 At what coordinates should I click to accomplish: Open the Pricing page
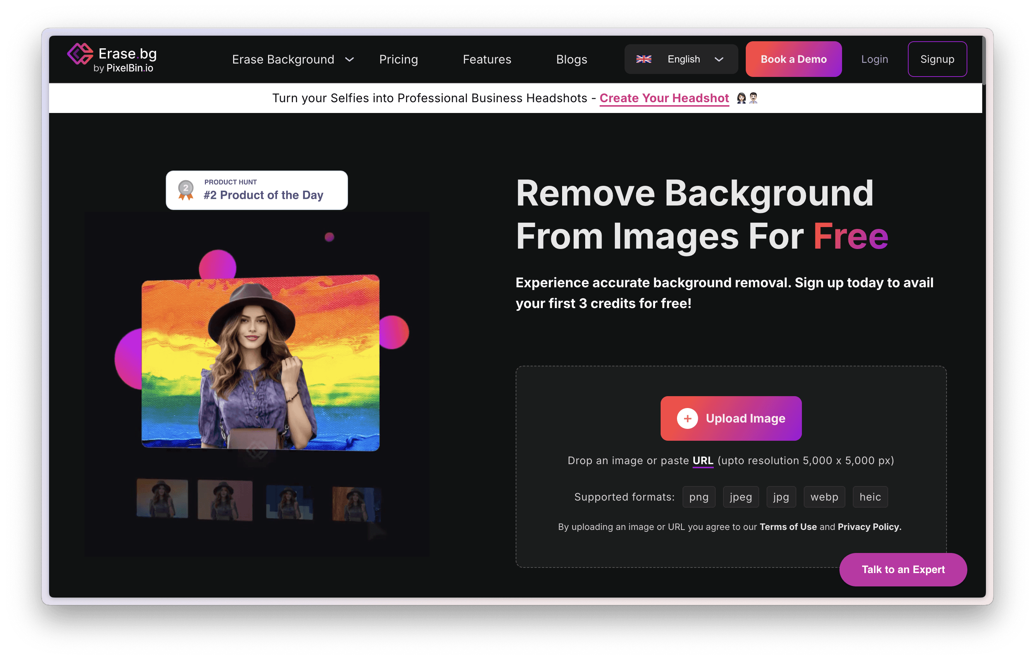pos(398,59)
